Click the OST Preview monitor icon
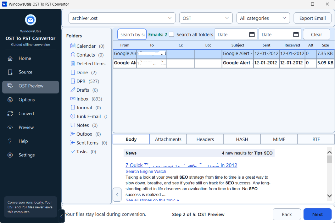335x223 pixels. [10, 86]
